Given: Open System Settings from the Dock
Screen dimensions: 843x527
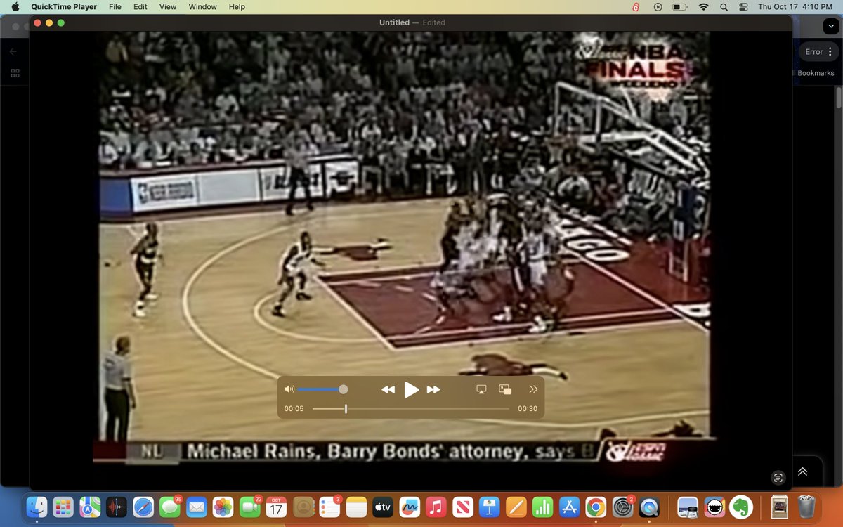Looking at the screenshot, I should point(622,506).
